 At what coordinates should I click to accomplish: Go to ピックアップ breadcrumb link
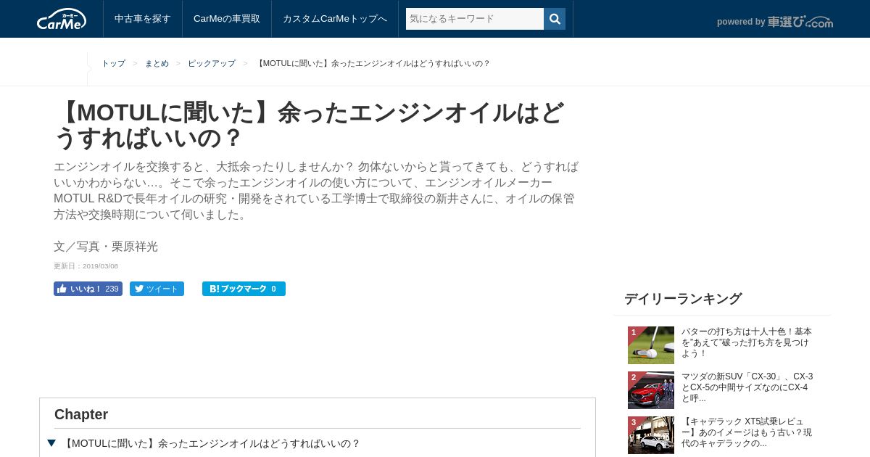click(x=212, y=64)
